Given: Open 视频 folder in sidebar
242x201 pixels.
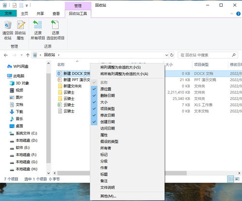Looking at the screenshot, I should pos(16,90).
